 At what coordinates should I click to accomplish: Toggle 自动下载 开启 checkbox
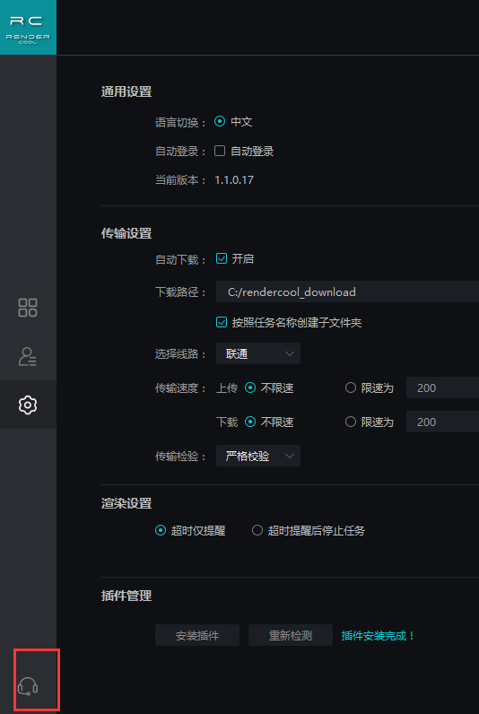point(222,258)
